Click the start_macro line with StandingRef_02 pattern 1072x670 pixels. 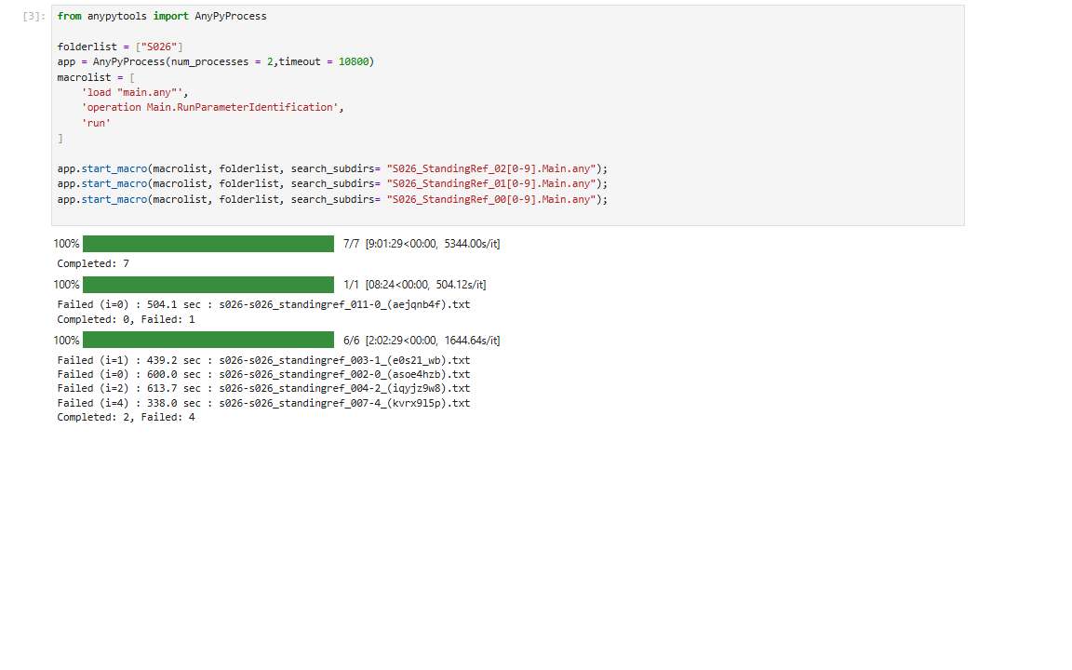(x=331, y=168)
